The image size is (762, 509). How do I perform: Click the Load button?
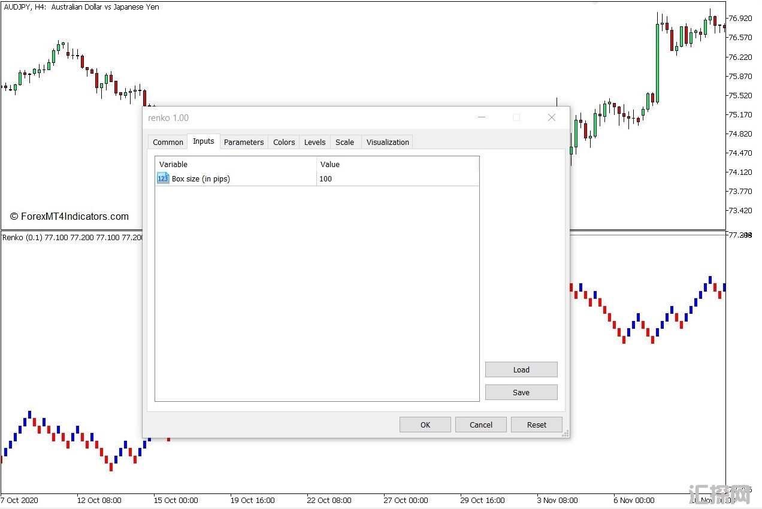click(x=521, y=369)
